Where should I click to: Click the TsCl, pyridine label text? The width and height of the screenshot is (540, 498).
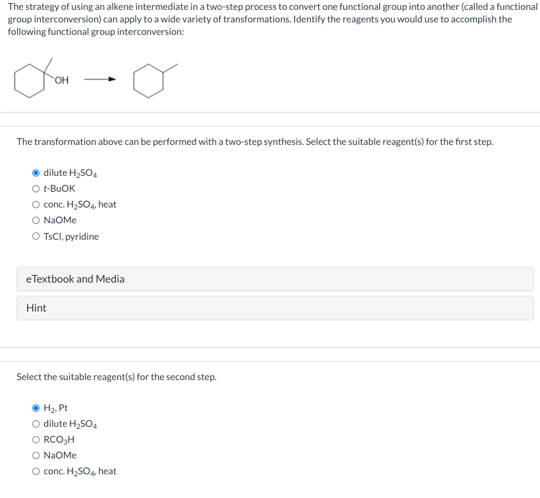coord(71,236)
